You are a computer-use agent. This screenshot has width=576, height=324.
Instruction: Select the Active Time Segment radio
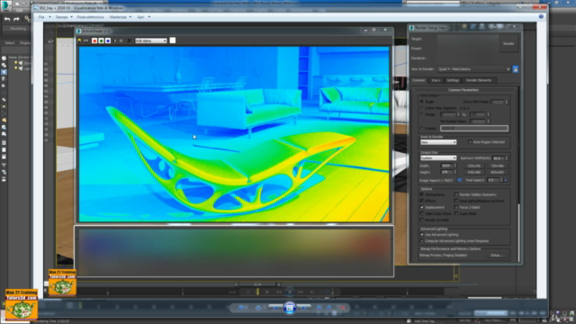click(x=422, y=108)
